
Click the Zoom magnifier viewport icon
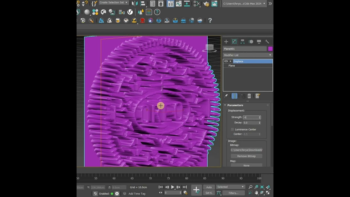pyautogui.click(x=250, y=187)
